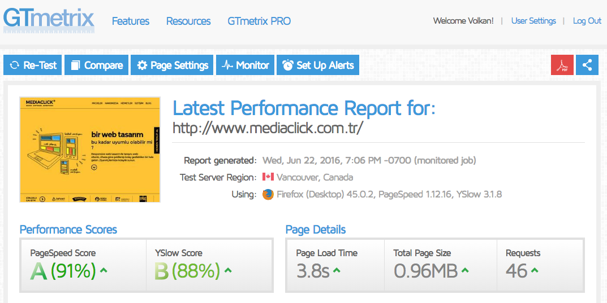Click the arrow next to Requests count

pyautogui.click(x=535, y=271)
